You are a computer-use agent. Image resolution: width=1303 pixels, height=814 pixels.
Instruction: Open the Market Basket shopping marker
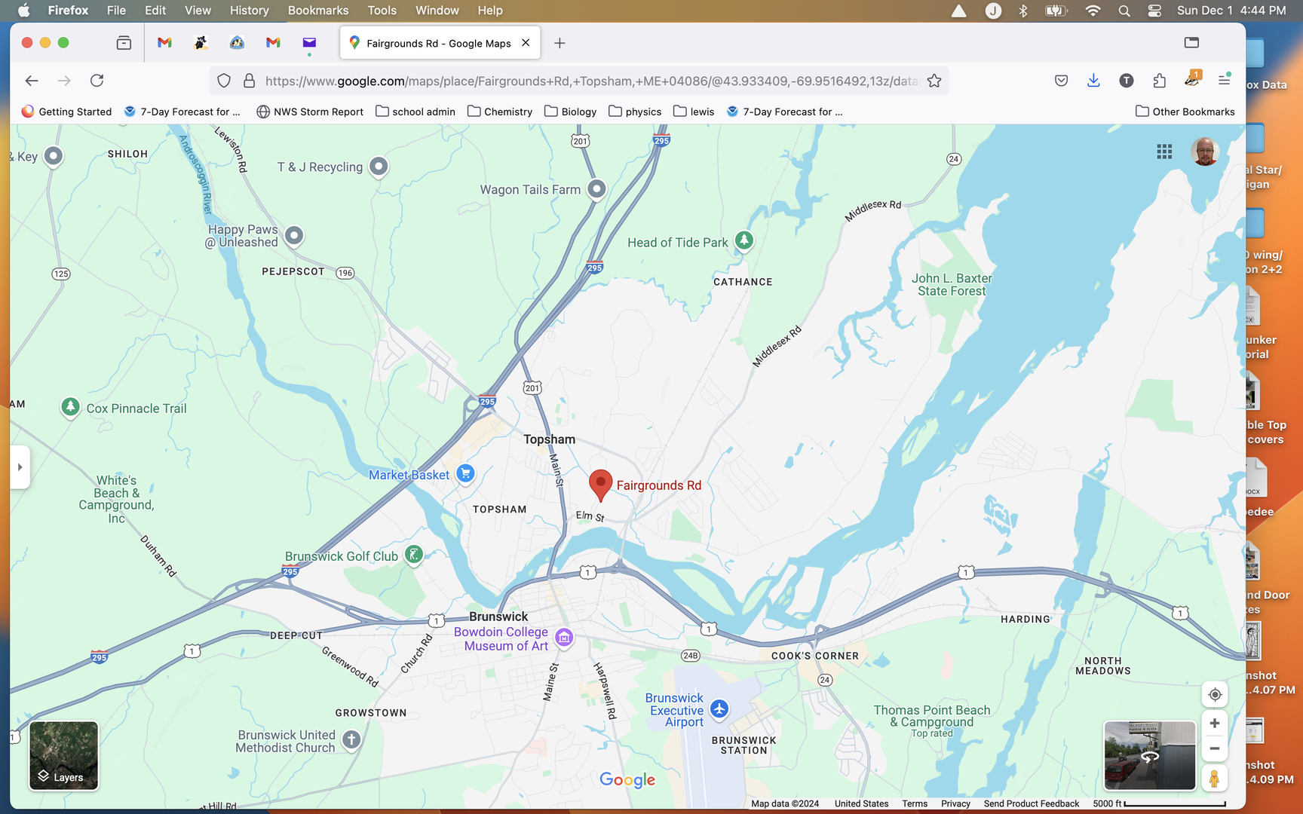pyautogui.click(x=465, y=473)
